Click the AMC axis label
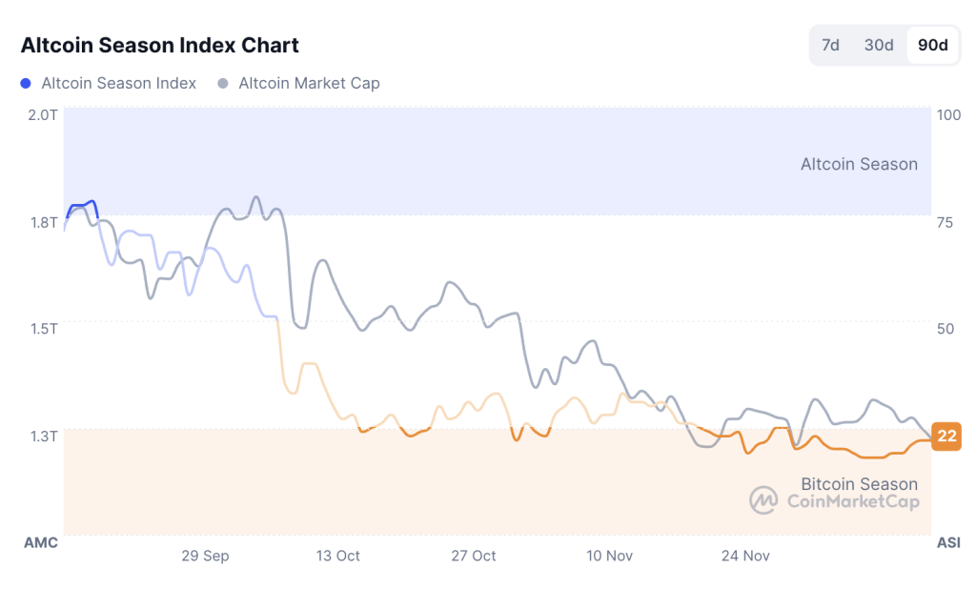Screen dimensions: 976x589 tap(41, 542)
